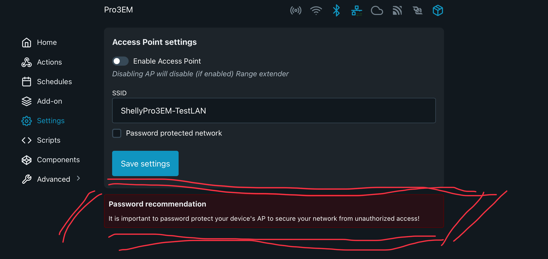
Task: Click the cloud status icon
Action: tap(377, 11)
